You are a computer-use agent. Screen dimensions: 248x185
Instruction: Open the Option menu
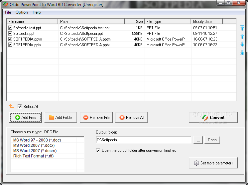pyautogui.click(x=22, y=12)
